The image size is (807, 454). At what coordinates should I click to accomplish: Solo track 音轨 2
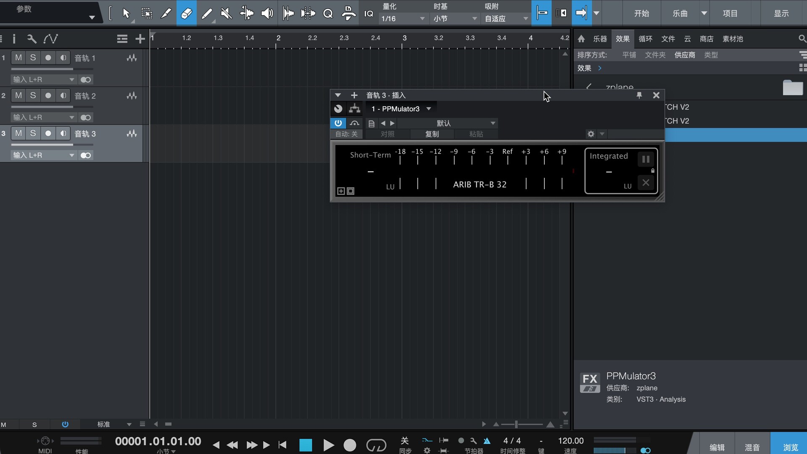(33, 95)
